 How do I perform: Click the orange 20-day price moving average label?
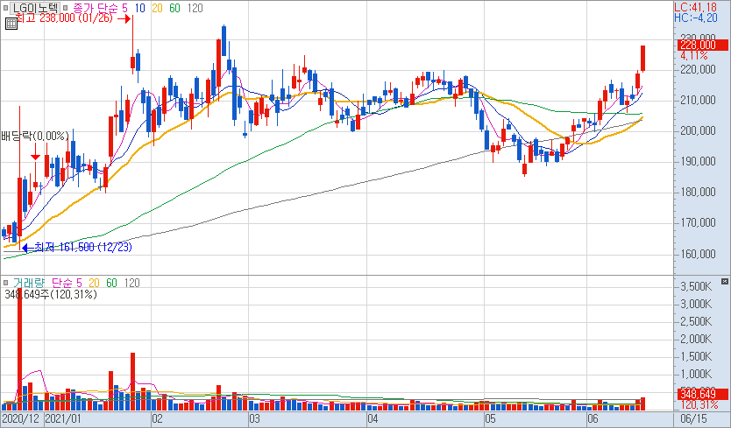[157, 8]
